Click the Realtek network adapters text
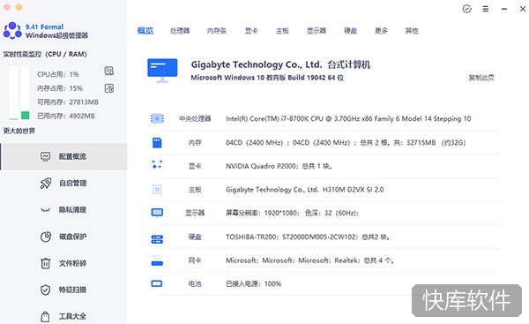 click(309, 260)
